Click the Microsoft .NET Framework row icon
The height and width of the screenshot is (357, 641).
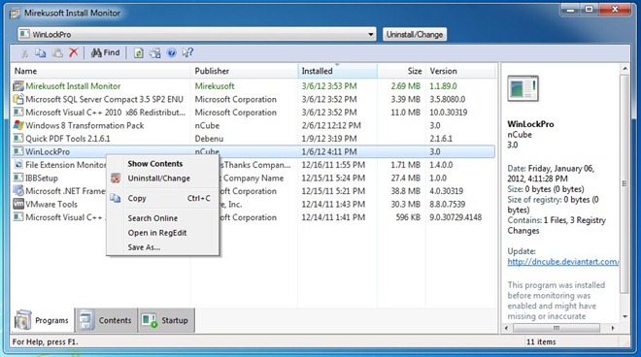coord(18,191)
